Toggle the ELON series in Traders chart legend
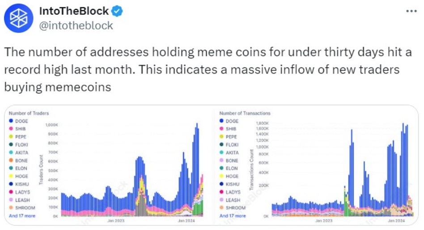424x230 pixels. [x=21, y=168]
